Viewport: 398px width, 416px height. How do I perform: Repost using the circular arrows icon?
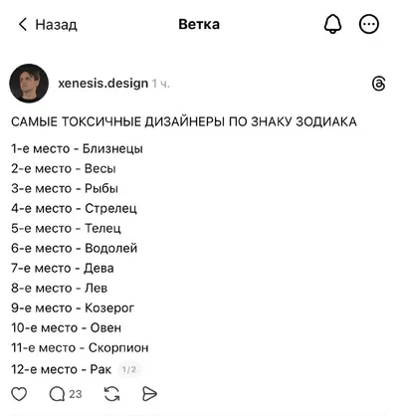(112, 394)
